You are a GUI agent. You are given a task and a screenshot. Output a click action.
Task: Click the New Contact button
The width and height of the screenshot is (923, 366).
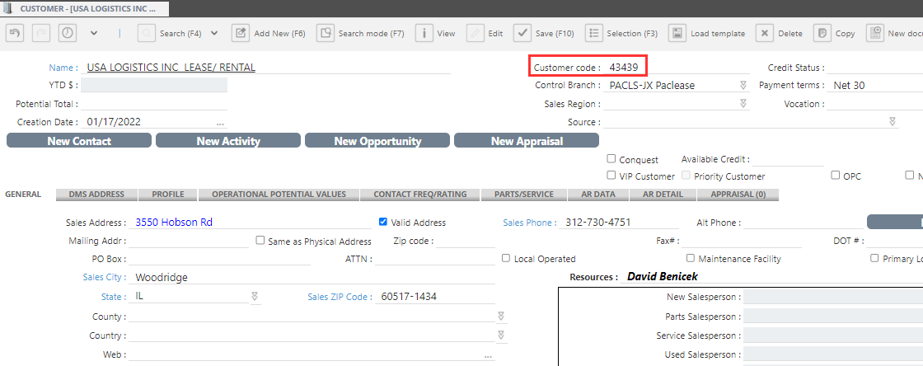[79, 141]
